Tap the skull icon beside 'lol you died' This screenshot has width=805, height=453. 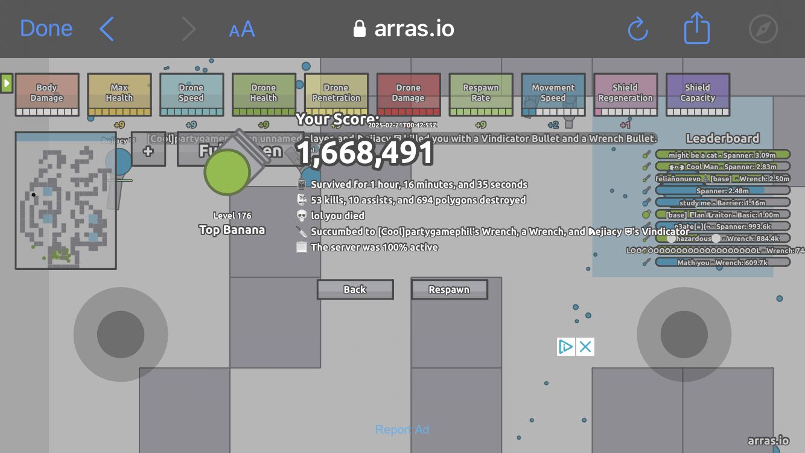[x=302, y=216]
